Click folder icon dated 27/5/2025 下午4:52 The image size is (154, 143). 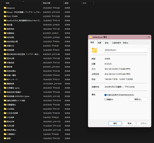(5, 75)
